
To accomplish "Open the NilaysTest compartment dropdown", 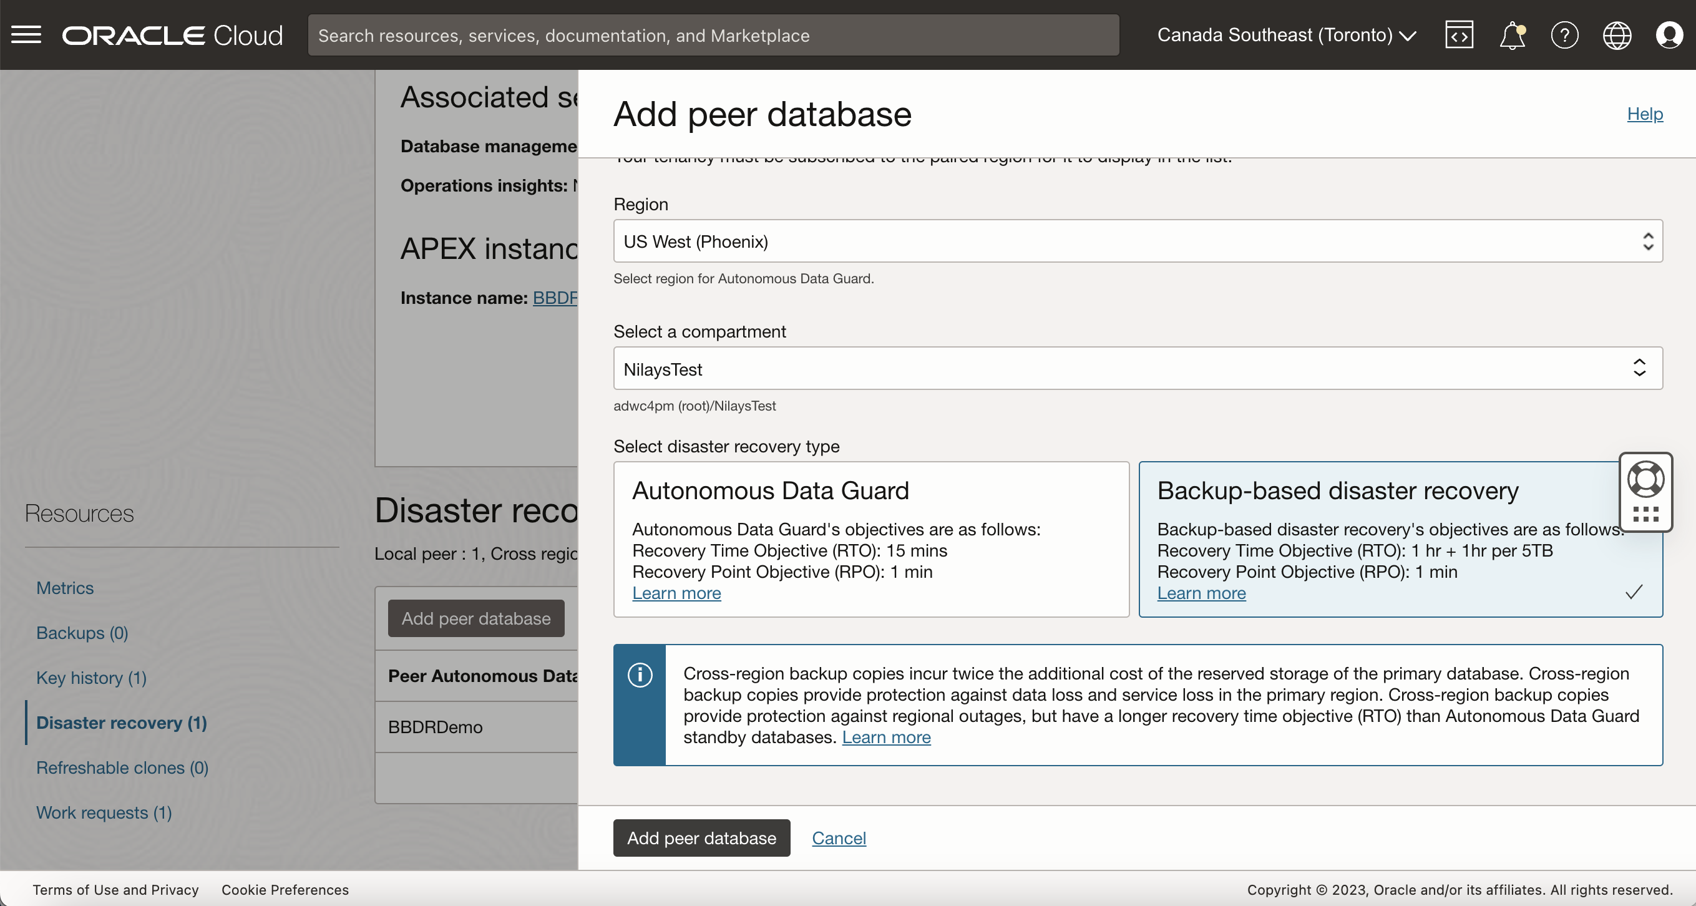I will pyautogui.click(x=1138, y=369).
